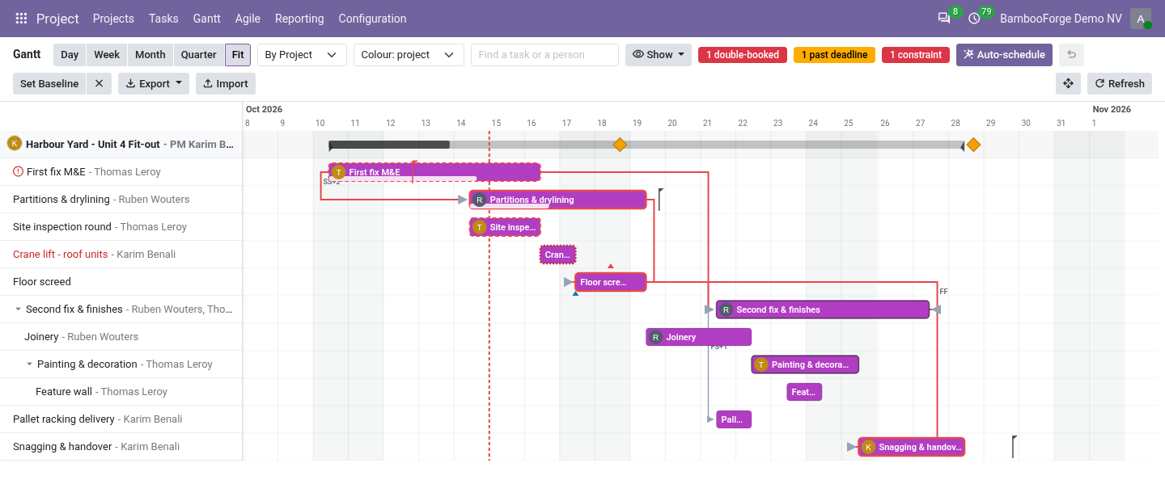
Task: Click the T avatar on Painting & decoration bar
Action: pyautogui.click(x=760, y=364)
